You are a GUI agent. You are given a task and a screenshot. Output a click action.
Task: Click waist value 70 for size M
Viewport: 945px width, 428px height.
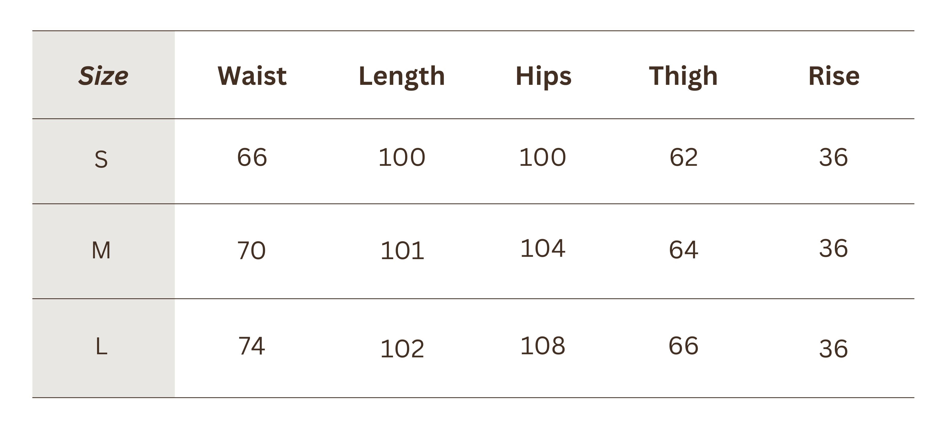coord(251,251)
